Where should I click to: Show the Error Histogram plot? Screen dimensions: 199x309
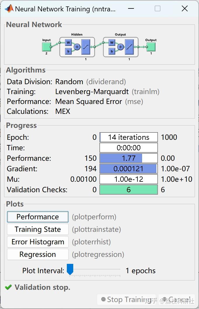38,242
